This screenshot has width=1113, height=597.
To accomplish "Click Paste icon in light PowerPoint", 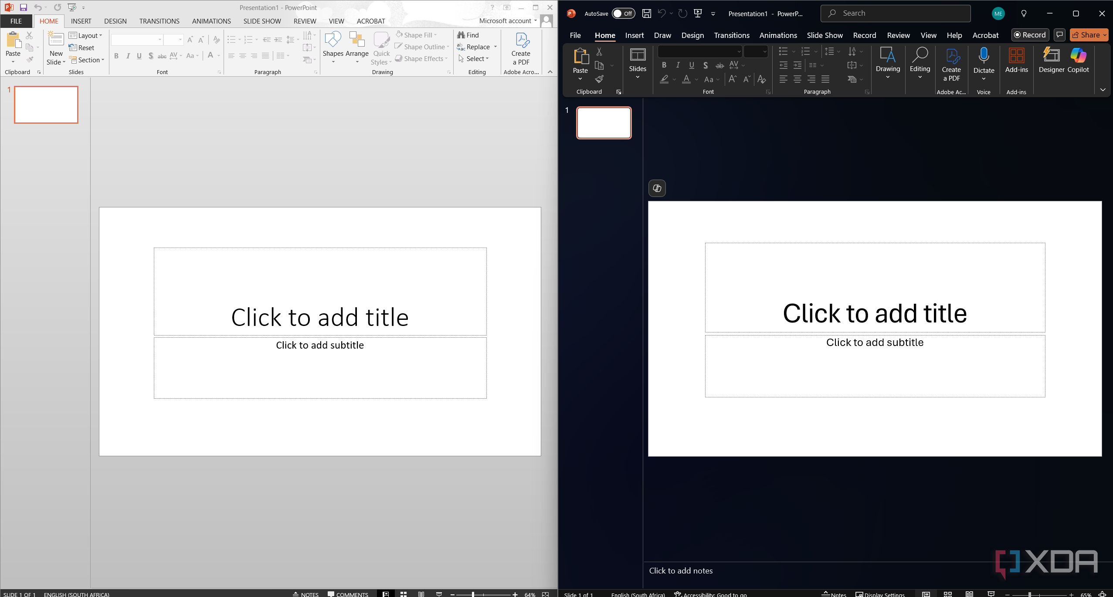I will coord(13,40).
